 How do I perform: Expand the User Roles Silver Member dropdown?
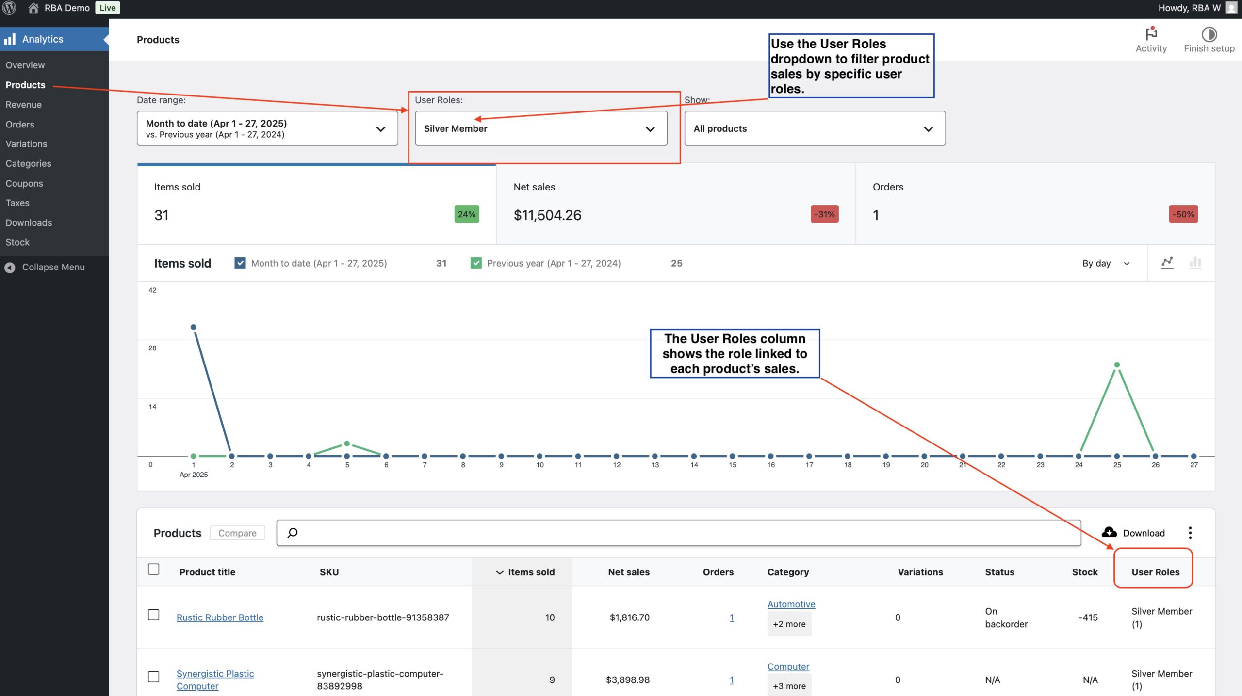click(x=540, y=128)
